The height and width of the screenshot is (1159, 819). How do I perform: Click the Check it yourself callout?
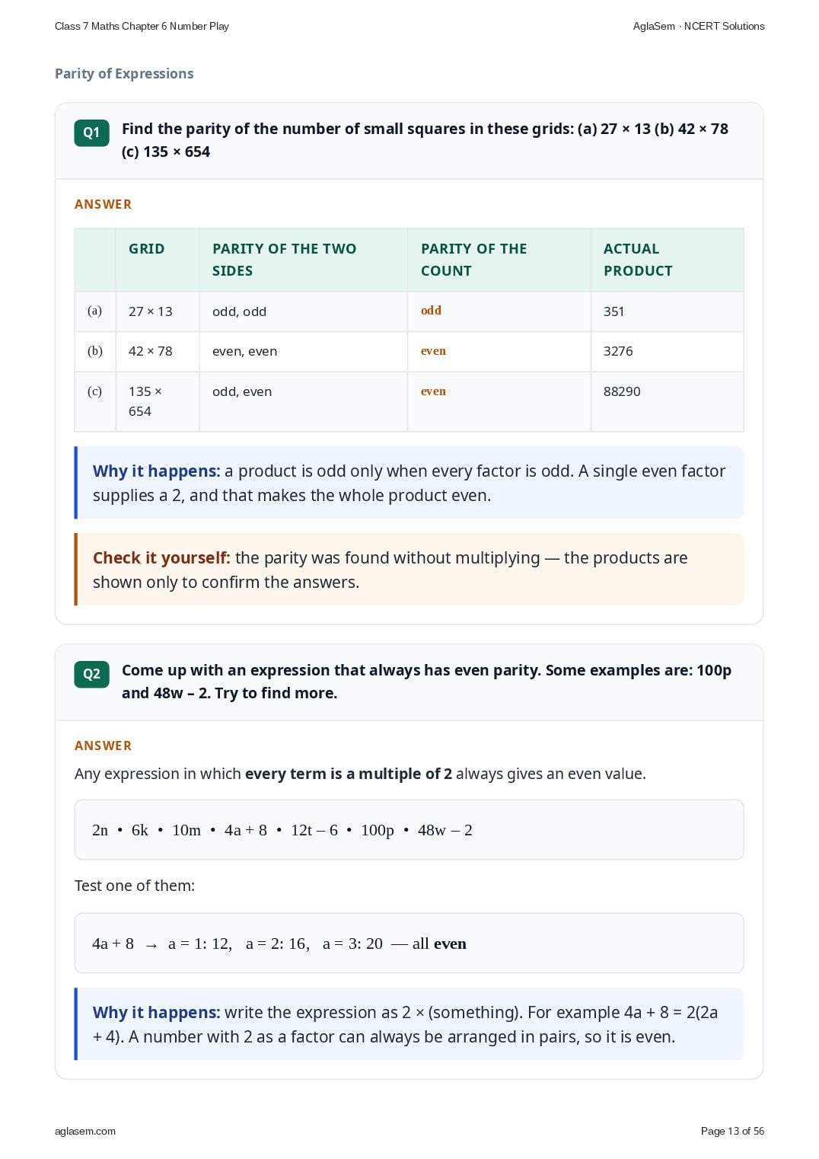pos(409,570)
